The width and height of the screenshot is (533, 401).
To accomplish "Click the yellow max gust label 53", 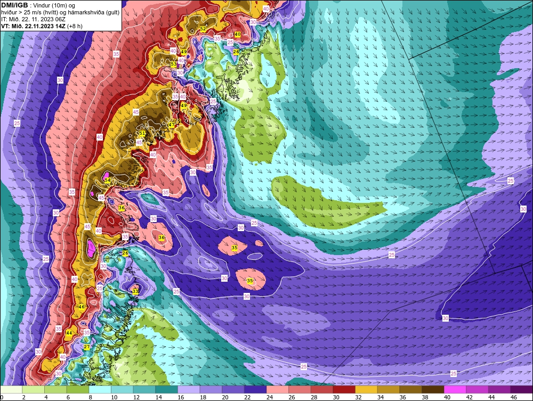I will 174,64.
